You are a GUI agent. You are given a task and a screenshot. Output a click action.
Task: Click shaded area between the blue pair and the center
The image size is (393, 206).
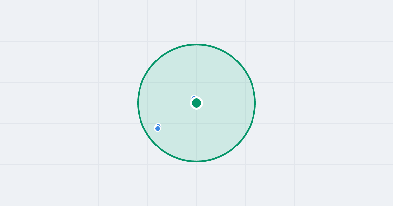point(177,116)
